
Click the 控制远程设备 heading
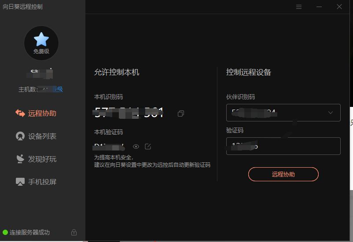(249, 72)
